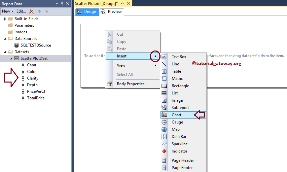The image size is (287, 172).
Task: Click the red Delete X icon in Report Data
Action: [31, 11]
